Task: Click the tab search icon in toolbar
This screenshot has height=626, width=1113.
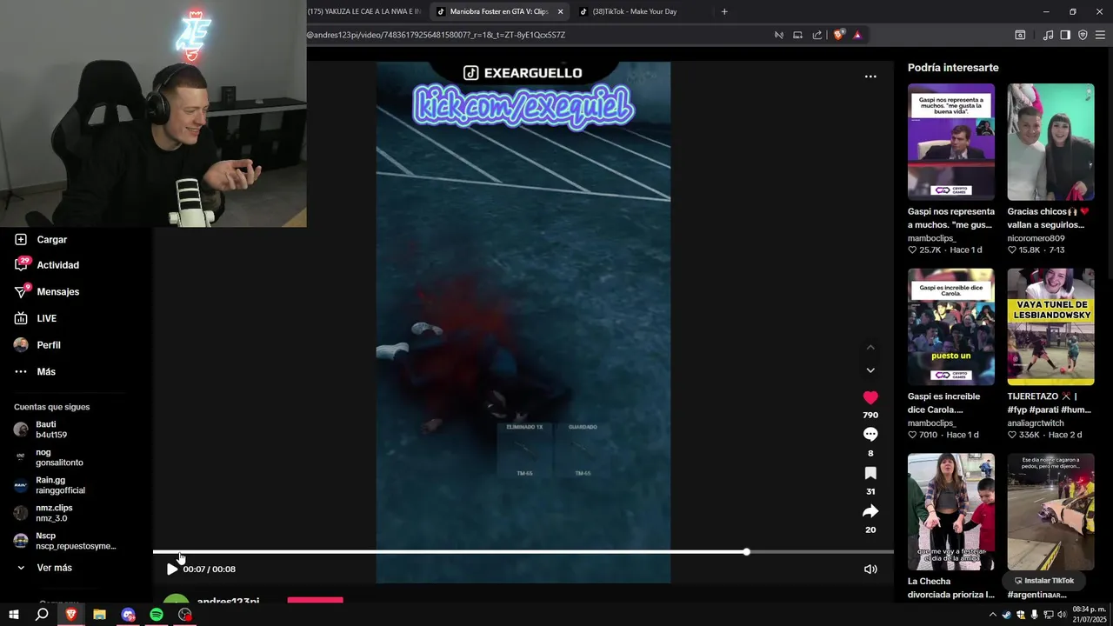Action: [1020, 35]
